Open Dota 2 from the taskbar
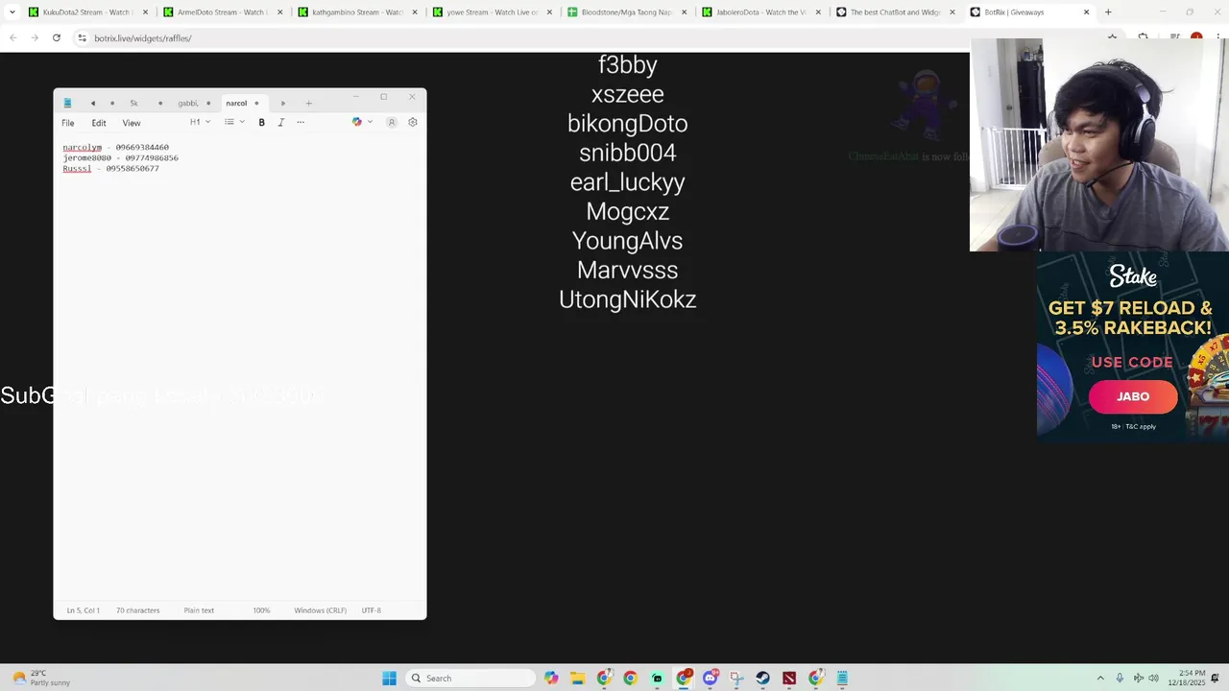The width and height of the screenshot is (1229, 691). (789, 678)
